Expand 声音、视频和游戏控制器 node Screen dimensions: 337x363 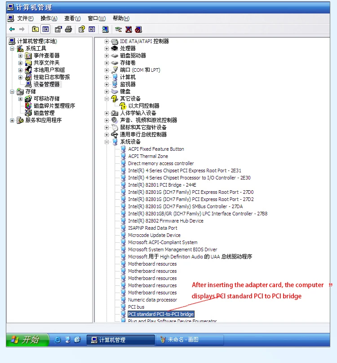(x=106, y=120)
